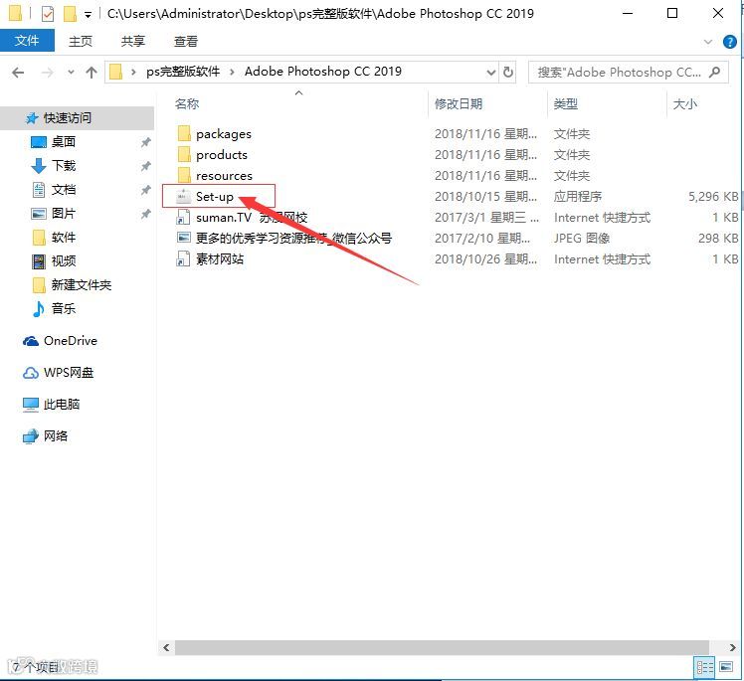744x681 pixels.
Task: Go up one folder level
Action: pyautogui.click(x=92, y=73)
